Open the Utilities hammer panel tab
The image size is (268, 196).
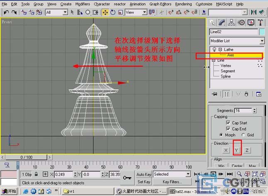261,22
